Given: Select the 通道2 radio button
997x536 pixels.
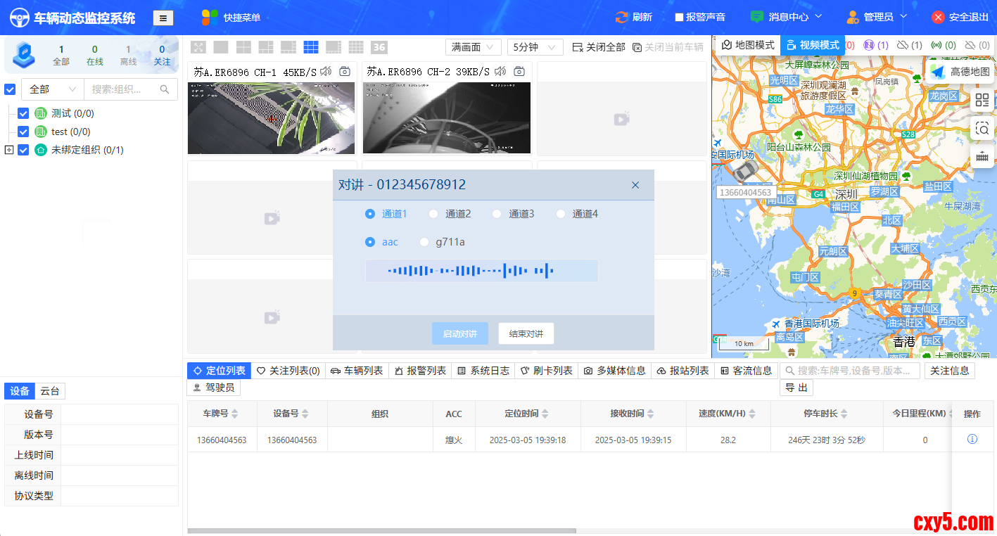Looking at the screenshot, I should point(433,214).
